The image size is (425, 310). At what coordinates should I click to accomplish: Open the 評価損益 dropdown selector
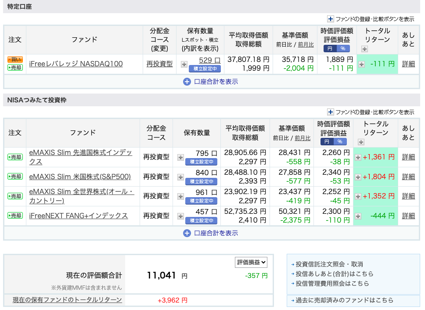(251, 262)
